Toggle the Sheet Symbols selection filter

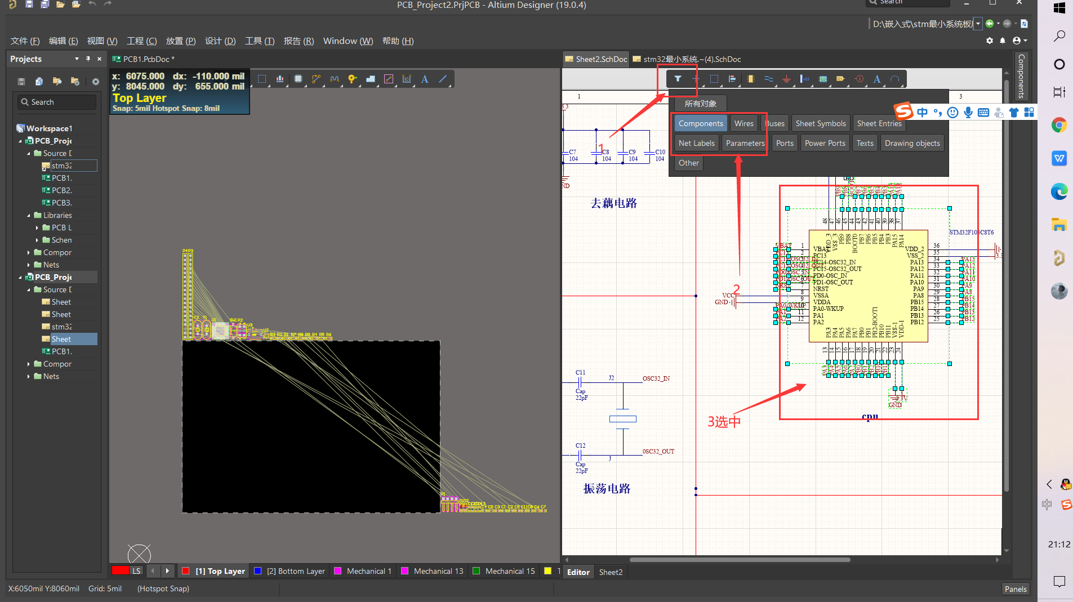pos(821,123)
